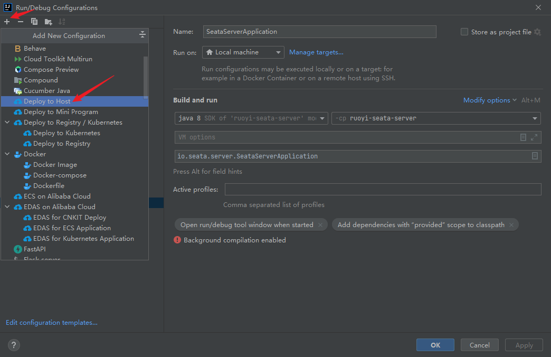
Task: Click the VM options insert macros icon
Action: (x=523, y=137)
